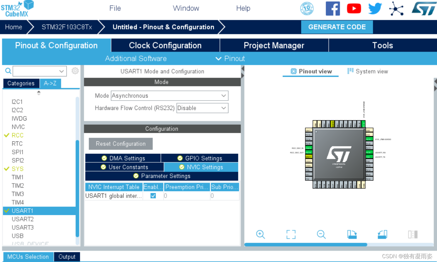Viewport: 437px width, 262px height.
Task: Open User Constants tab
Action: [125, 167]
